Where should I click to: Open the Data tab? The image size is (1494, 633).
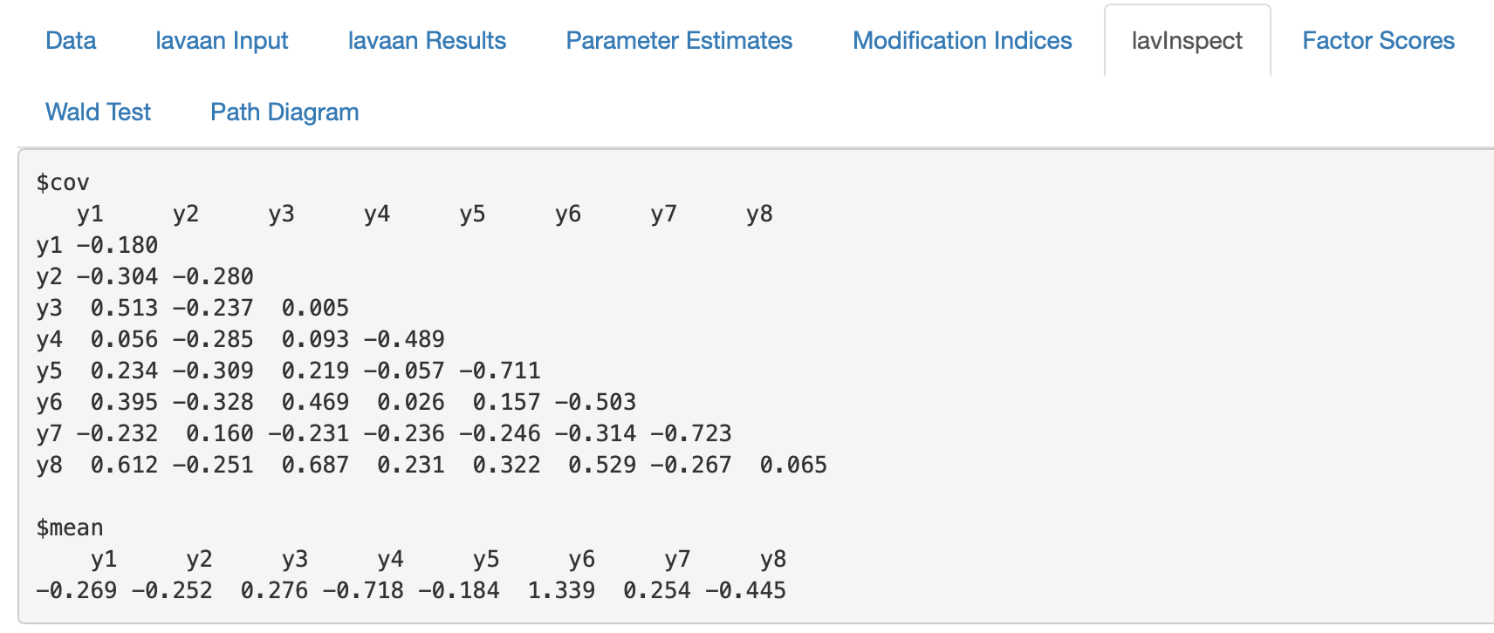(71, 41)
